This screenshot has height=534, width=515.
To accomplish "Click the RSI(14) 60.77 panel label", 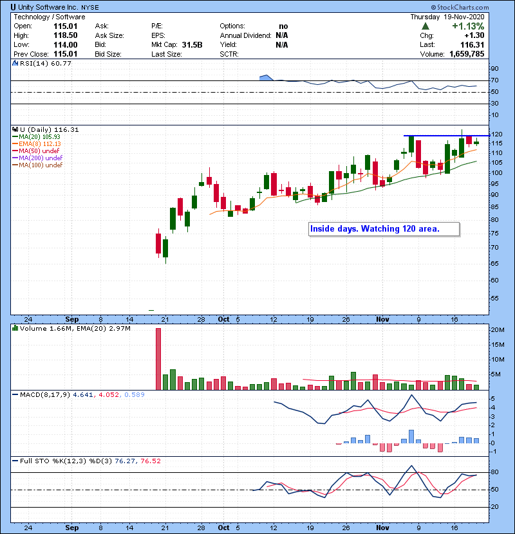I will point(46,63).
